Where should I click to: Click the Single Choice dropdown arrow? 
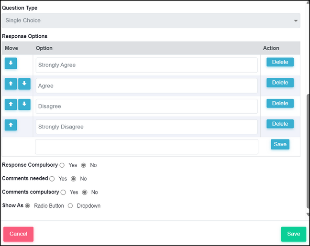(296, 21)
